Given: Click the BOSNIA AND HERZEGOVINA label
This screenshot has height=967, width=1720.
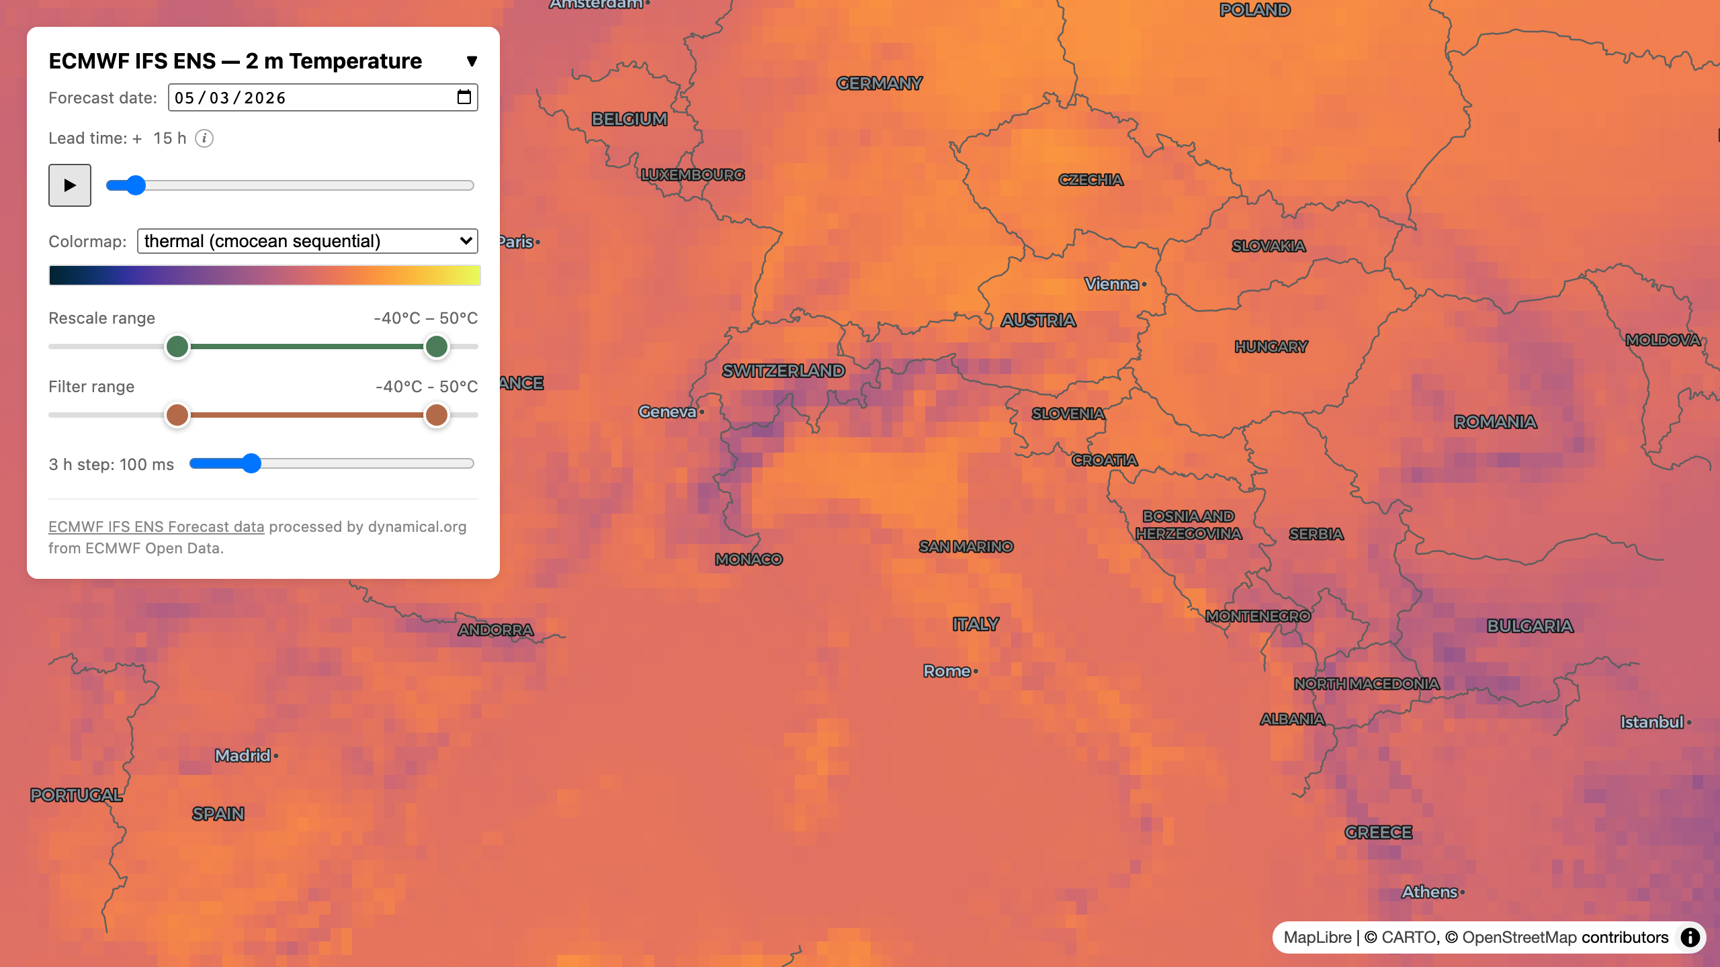Looking at the screenshot, I should tap(1189, 525).
